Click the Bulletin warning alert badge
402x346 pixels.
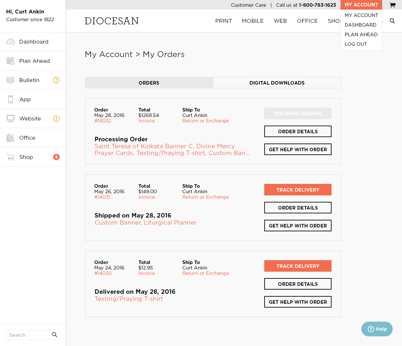[56, 80]
